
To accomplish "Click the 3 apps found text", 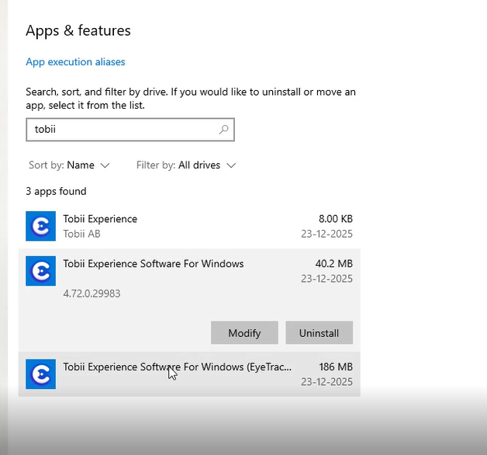I will coord(56,191).
